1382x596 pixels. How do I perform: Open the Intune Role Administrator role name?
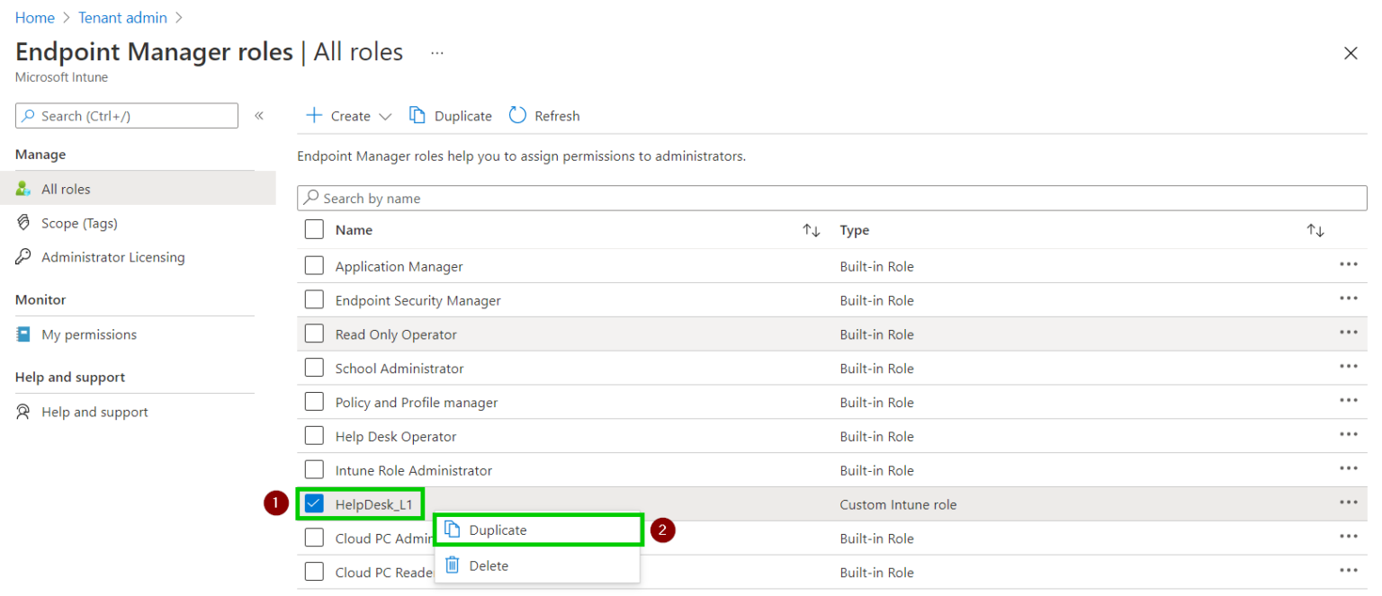(414, 470)
